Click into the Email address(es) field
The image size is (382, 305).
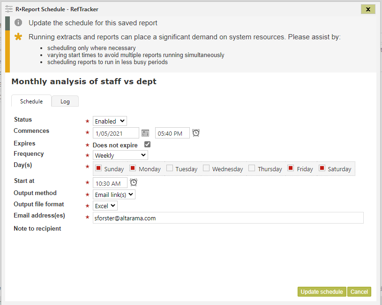pos(228,218)
